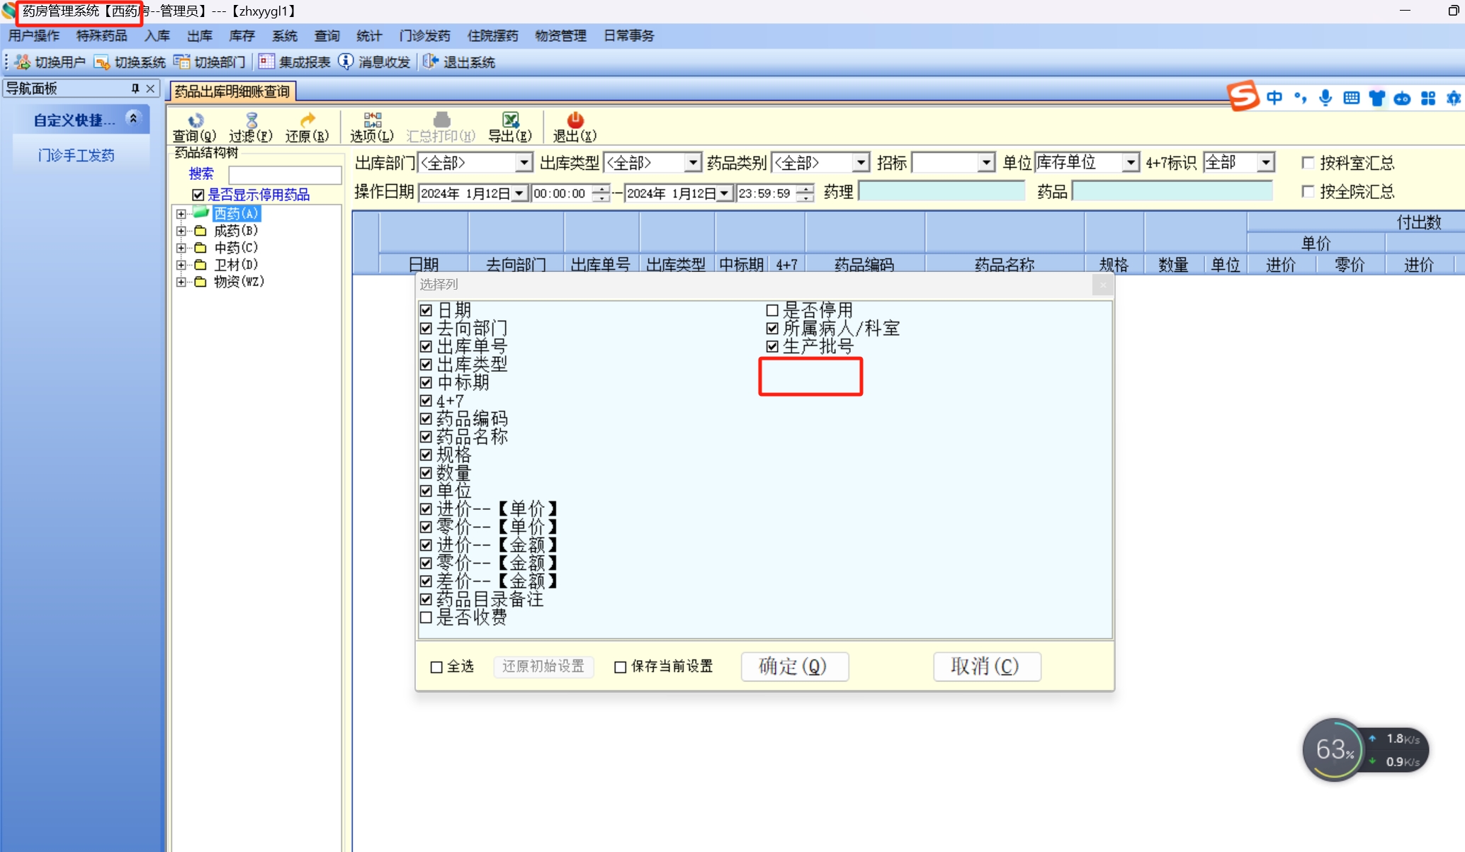This screenshot has height=852, width=1465.
Task: Check the 是否停用 column checkbox
Action: [x=772, y=310]
